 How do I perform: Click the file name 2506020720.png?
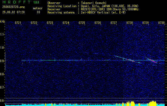tap(14, 7)
